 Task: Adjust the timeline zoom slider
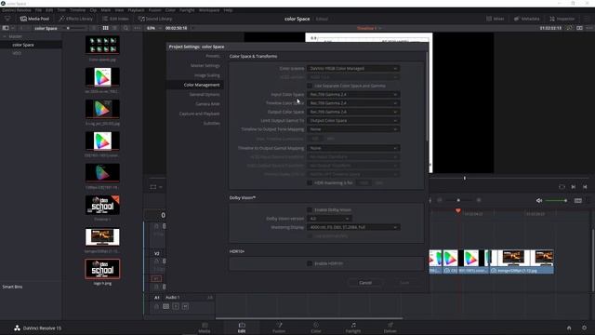pos(458,200)
